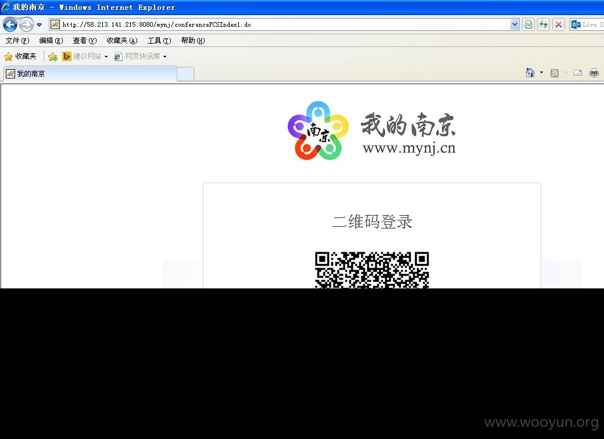Screen dimensions: 604x439
Task: Select the 我的南京 browser tab
Action: click(x=90, y=74)
